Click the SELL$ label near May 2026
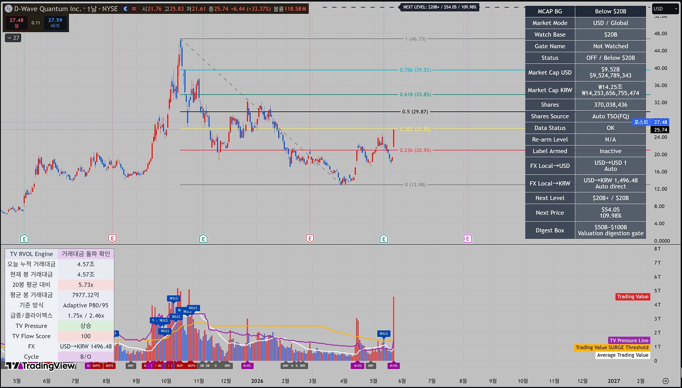The height and width of the screenshot is (388, 682). [x=384, y=334]
